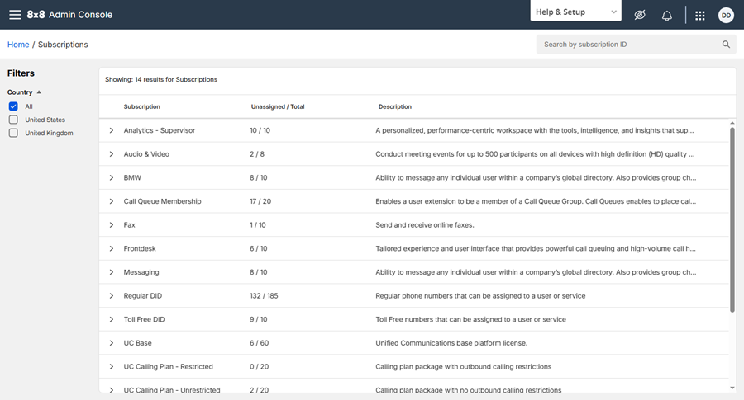Select the UC Base subscription name
The height and width of the screenshot is (400, 744).
(137, 343)
